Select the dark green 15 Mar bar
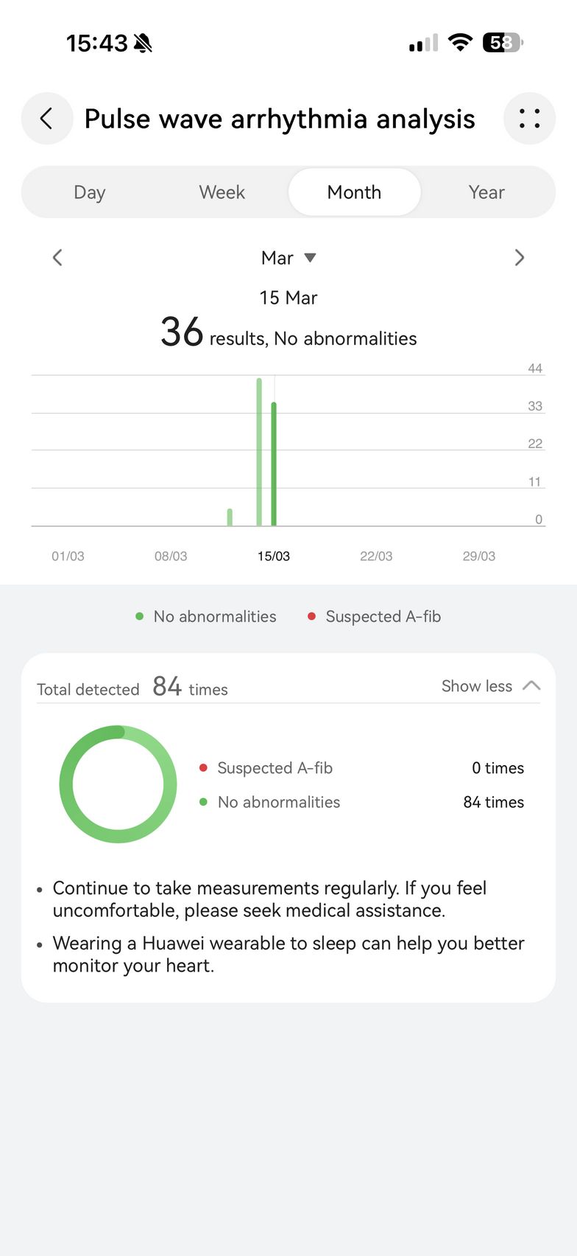577x1256 pixels. click(274, 464)
